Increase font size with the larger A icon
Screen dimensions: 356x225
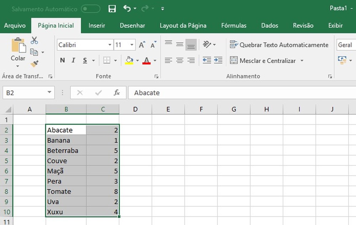[x=141, y=44]
